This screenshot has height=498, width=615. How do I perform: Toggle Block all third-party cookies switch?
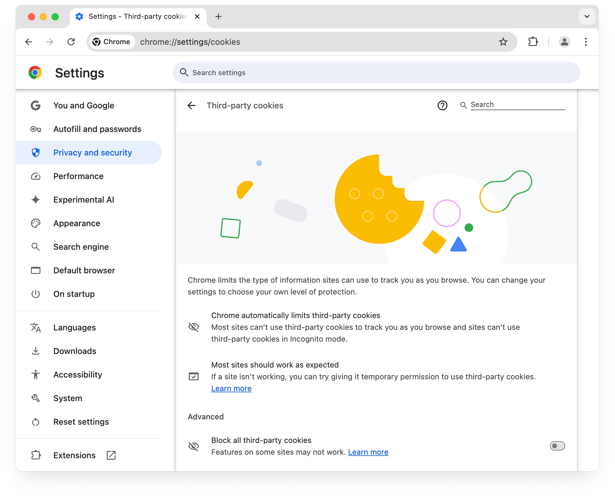pyautogui.click(x=558, y=446)
